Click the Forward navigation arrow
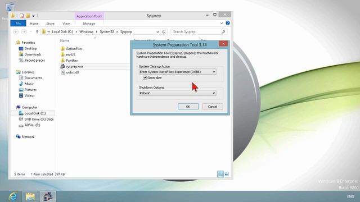This screenshot has width=360, height=202. point(24,32)
